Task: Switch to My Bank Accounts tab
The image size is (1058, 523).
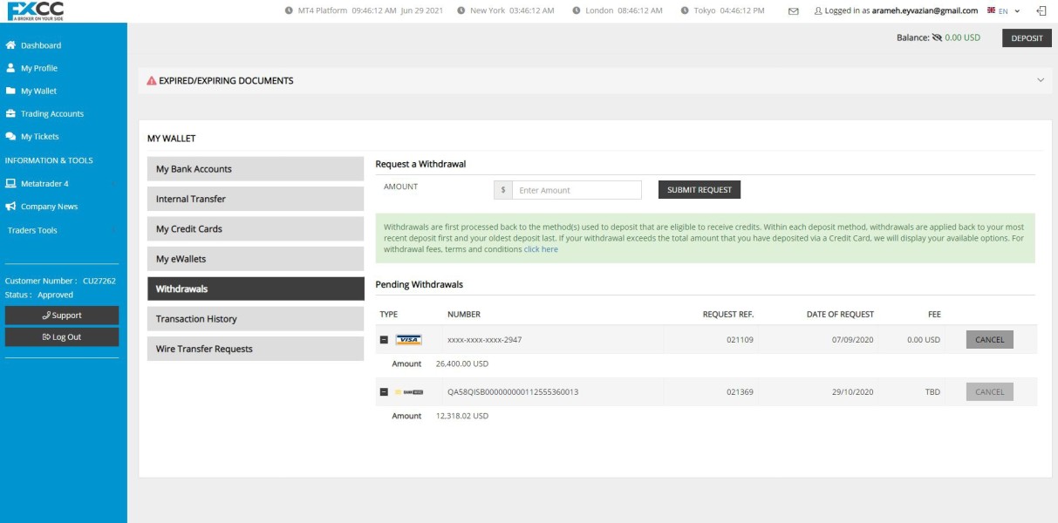Action: (x=255, y=169)
